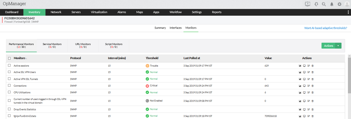Open the Service Monitors tab
The image size is (351, 119).
point(52,45)
